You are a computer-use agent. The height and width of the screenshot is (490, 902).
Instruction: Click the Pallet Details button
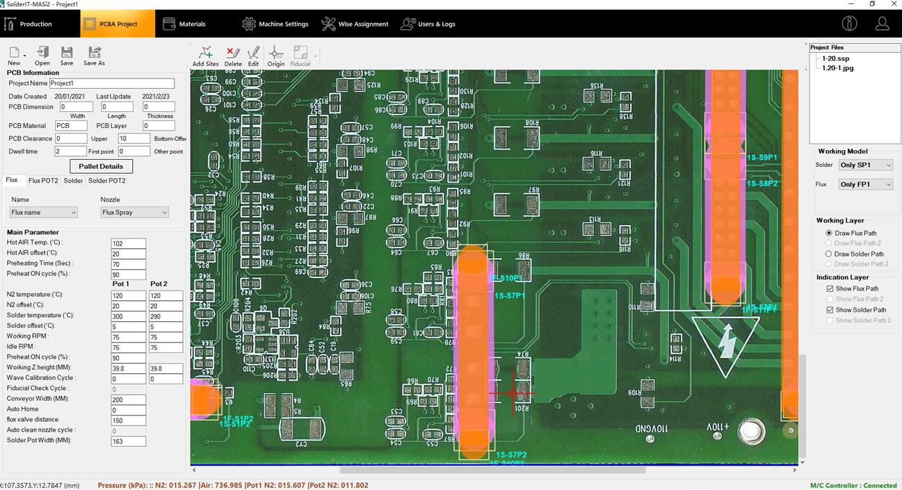[x=101, y=167]
